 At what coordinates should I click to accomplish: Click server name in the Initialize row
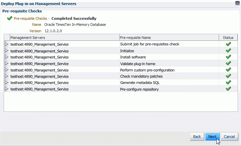pyautogui.click(x=39, y=51)
